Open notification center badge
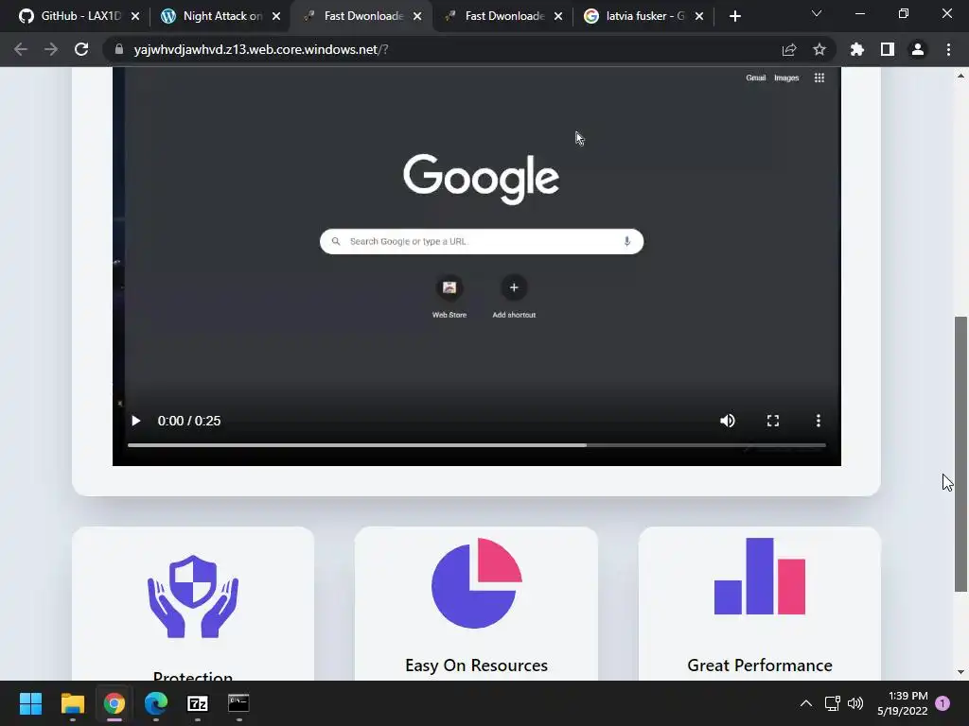 coord(943,702)
